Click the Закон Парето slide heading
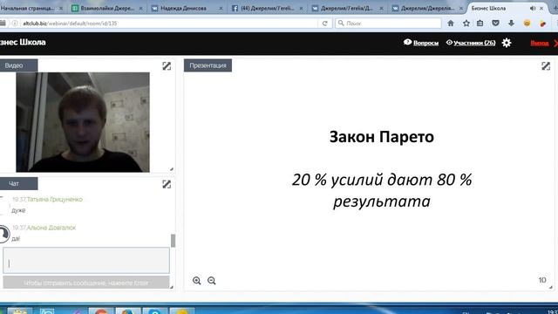The image size is (558, 314). tap(382, 137)
